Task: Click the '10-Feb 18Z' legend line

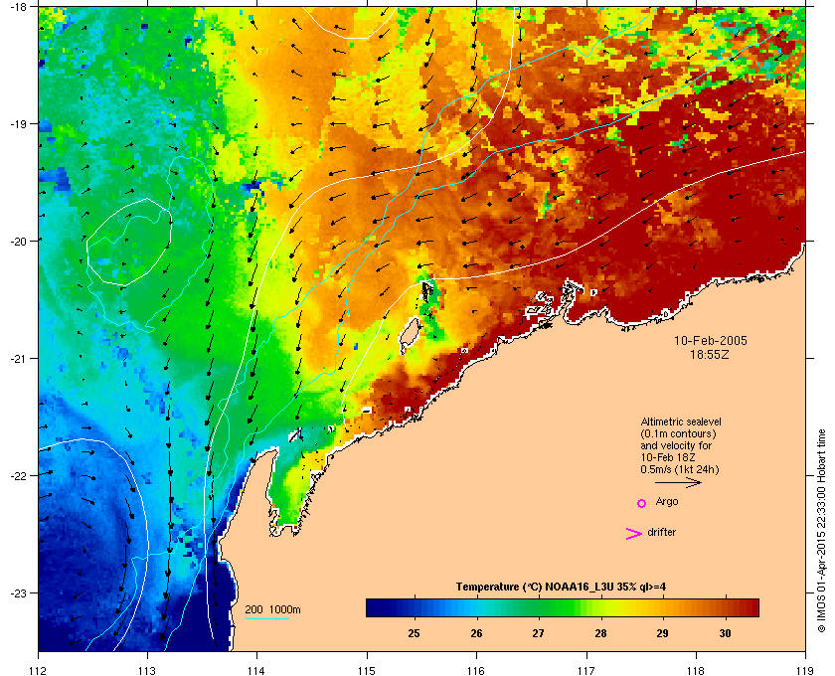Action: [668, 457]
